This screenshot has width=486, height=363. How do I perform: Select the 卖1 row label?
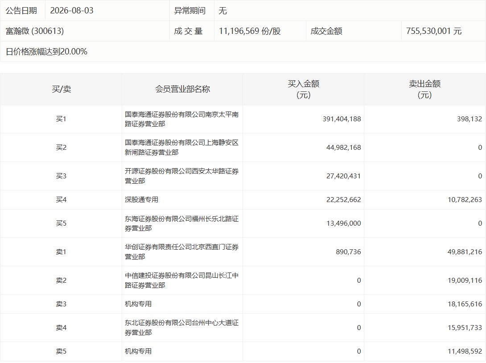(x=61, y=252)
